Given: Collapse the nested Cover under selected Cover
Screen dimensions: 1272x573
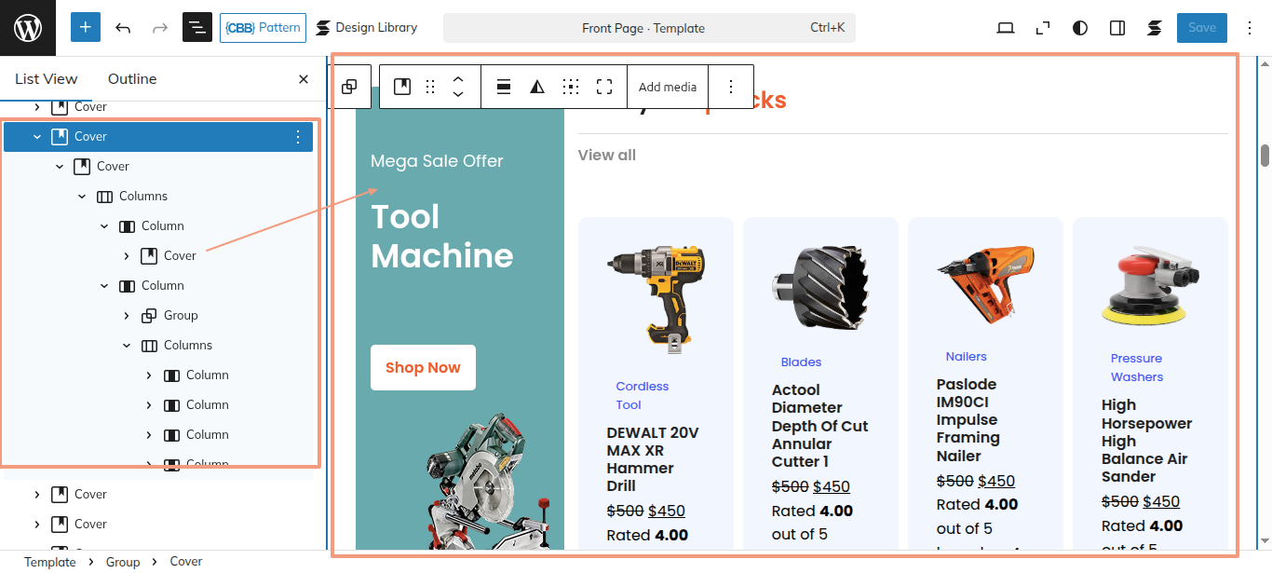Looking at the screenshot, I should (x=60, y=167).
